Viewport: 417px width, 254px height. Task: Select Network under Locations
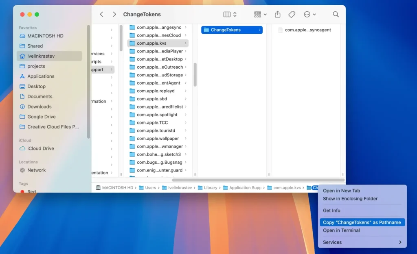click(49, 170)
